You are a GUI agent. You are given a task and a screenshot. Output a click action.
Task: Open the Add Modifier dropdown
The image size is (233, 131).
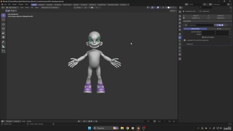click(207, 21)
